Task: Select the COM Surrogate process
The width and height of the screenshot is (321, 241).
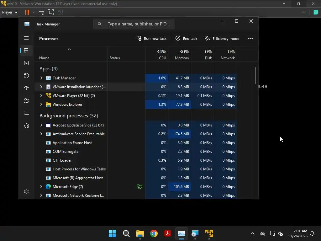Action: [x=135, y=152]
